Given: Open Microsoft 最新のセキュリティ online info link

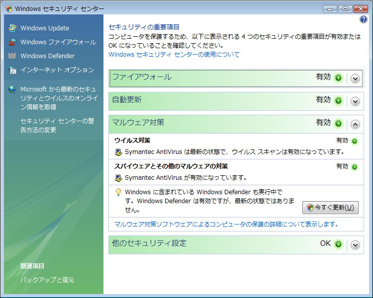Looking at the screenshot, I should pos(59,98).
